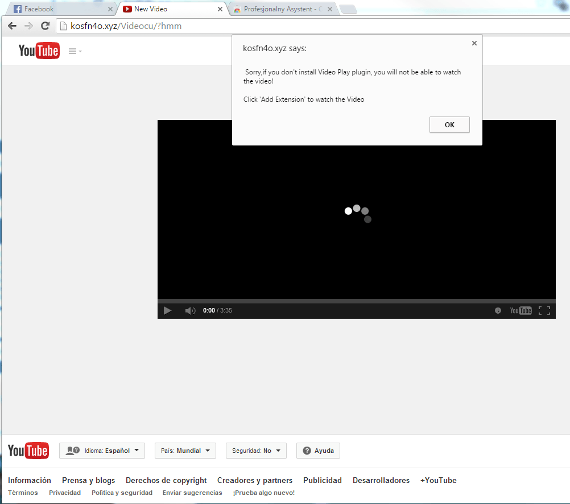The width and height of the screenshot is (570, 504).
Task: Click the Watch Later clock icon
Action: pyautogui.click(x=498, y=310)
